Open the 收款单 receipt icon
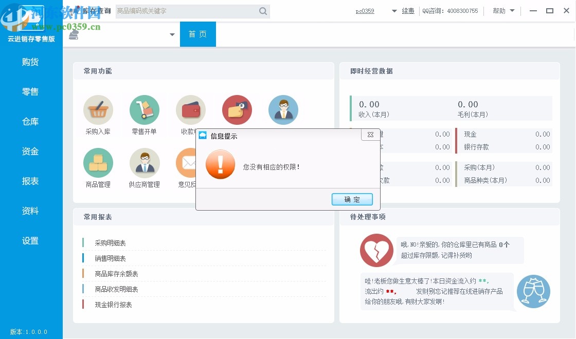Viewport: 576px width, 339px height. tap(191, 109)
